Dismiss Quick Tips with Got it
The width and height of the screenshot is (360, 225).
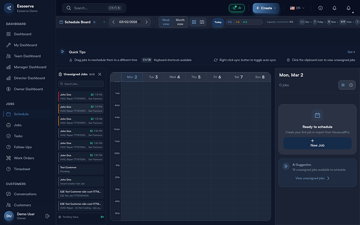click(351, 52)
